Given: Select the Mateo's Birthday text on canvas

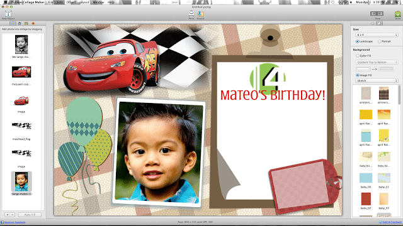Looking at the screenshot, I should pos(273,95).
